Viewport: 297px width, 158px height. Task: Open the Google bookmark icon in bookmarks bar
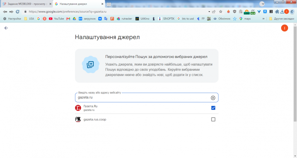(x=38, y=19)
